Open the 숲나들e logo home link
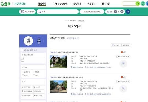Screen dimensions: 148x102 pyautogui.click(x=5, y=4)
